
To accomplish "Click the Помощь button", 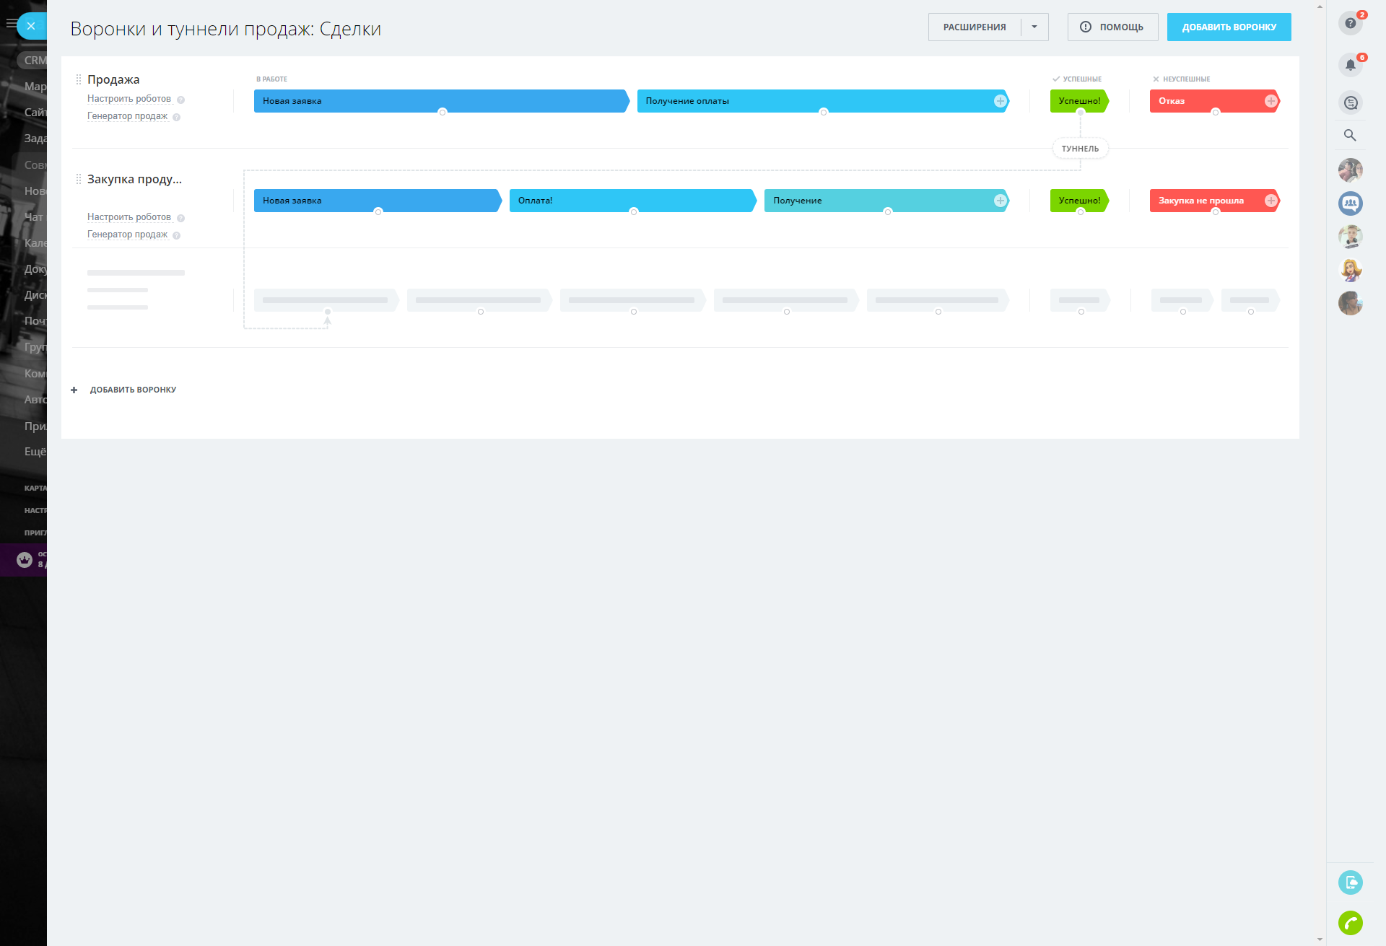I will tap(1112, 27).
